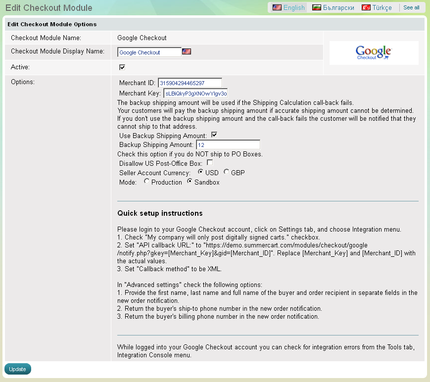Click the Backup Shipping Amount field
This screenshot has width=430, height=382.
(x=228, y=144)
